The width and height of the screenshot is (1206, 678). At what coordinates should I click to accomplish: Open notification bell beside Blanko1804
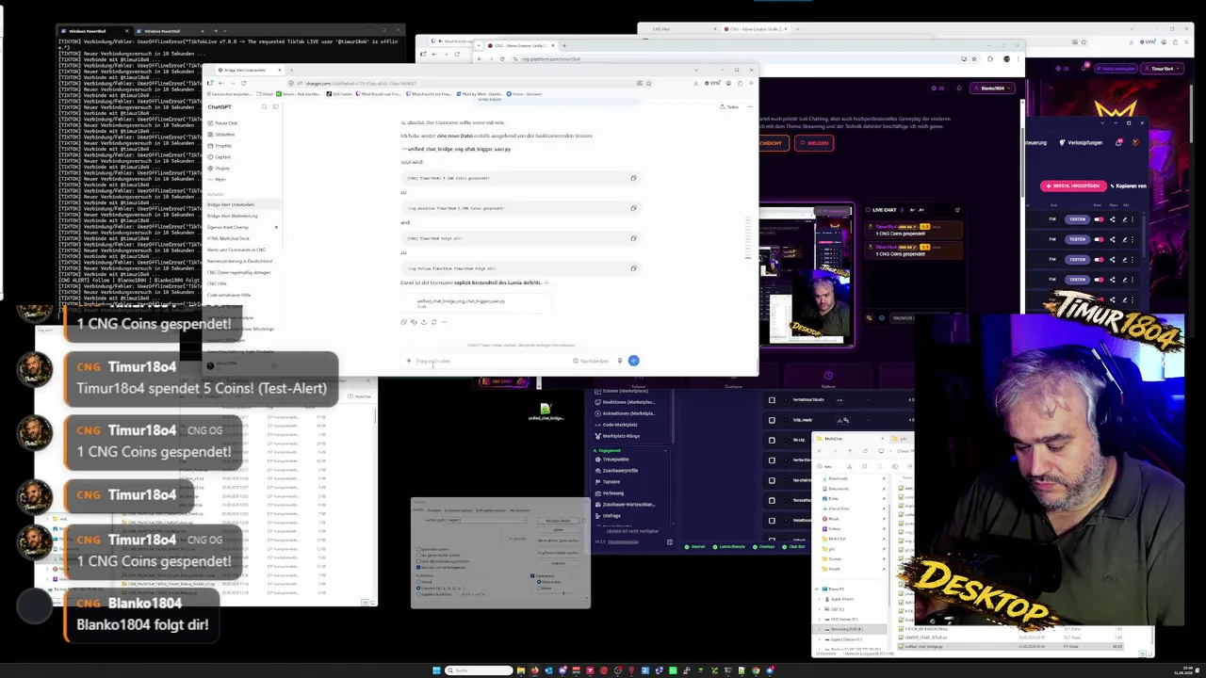pyautogui.click(x=959, y=88)
